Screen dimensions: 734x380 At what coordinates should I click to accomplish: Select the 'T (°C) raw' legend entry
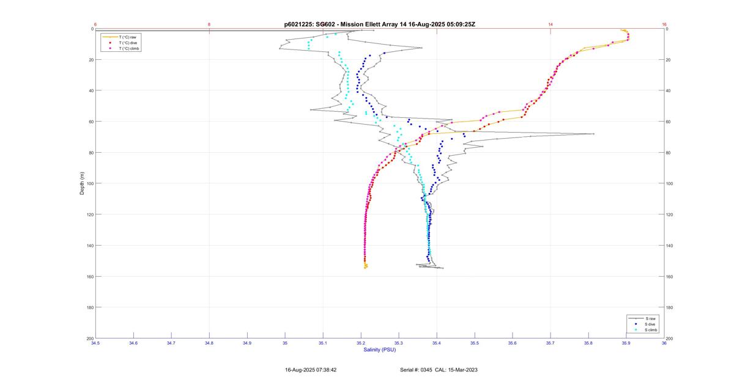pos(121,37)
